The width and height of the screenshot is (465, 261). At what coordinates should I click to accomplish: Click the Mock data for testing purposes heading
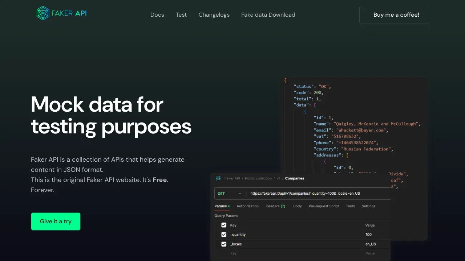click(111, 115)
